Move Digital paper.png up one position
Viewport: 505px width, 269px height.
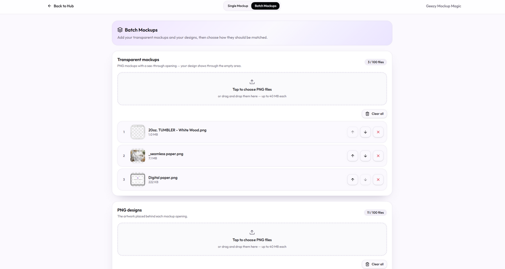pos(353,179)
